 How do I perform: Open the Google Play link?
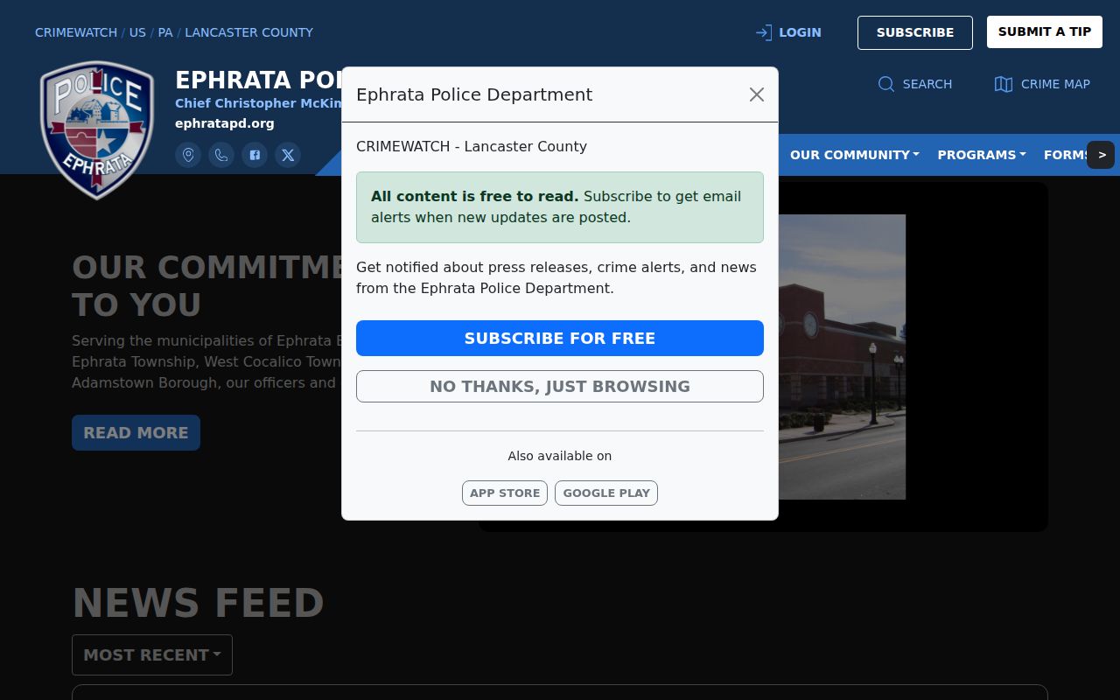[x=606, y=493]
